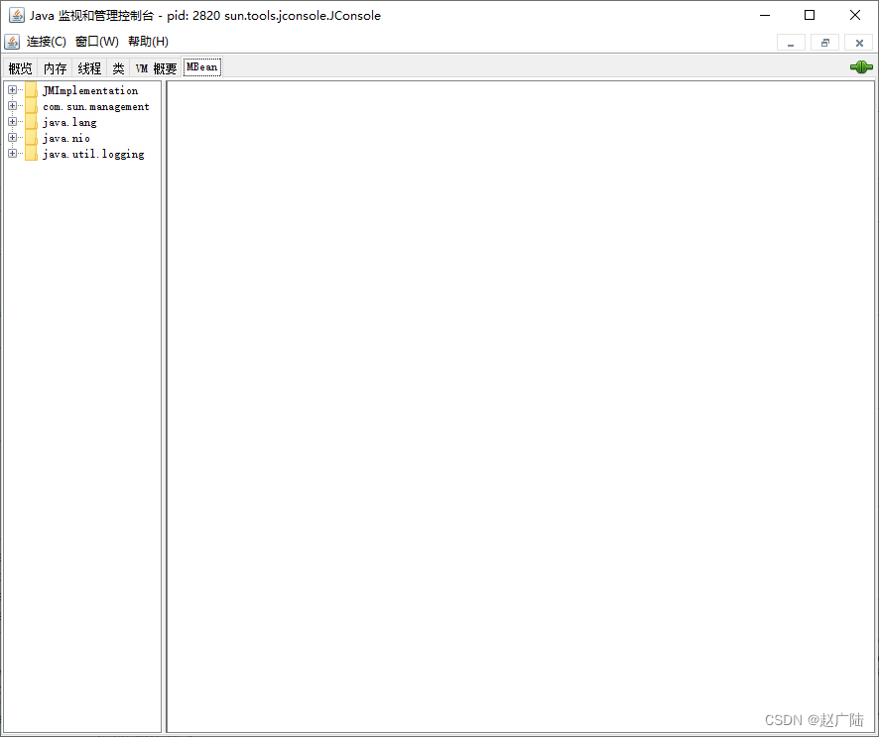The image size is (879, 737).
Task: Open the 连接(C) menu
Action: tap(46, 42)
